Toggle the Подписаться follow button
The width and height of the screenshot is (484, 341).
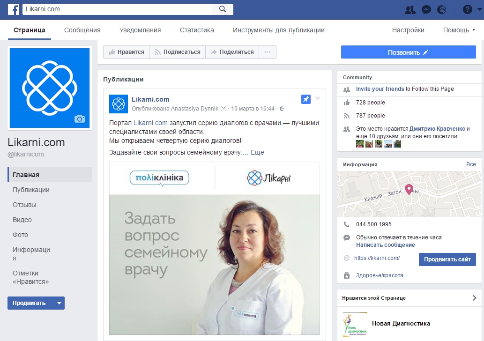pyautogui.click(x=177, y=52)
